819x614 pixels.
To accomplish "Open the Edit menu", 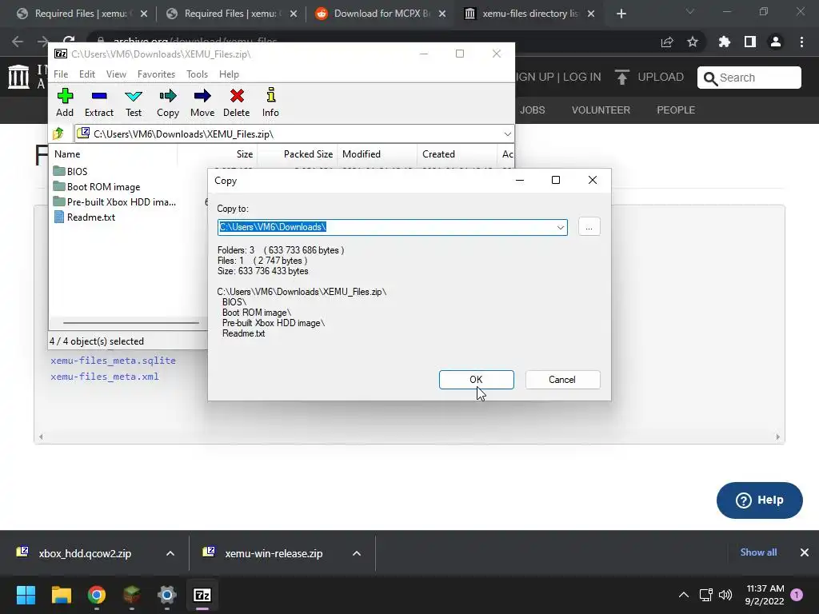I will [x=86, y=74].
